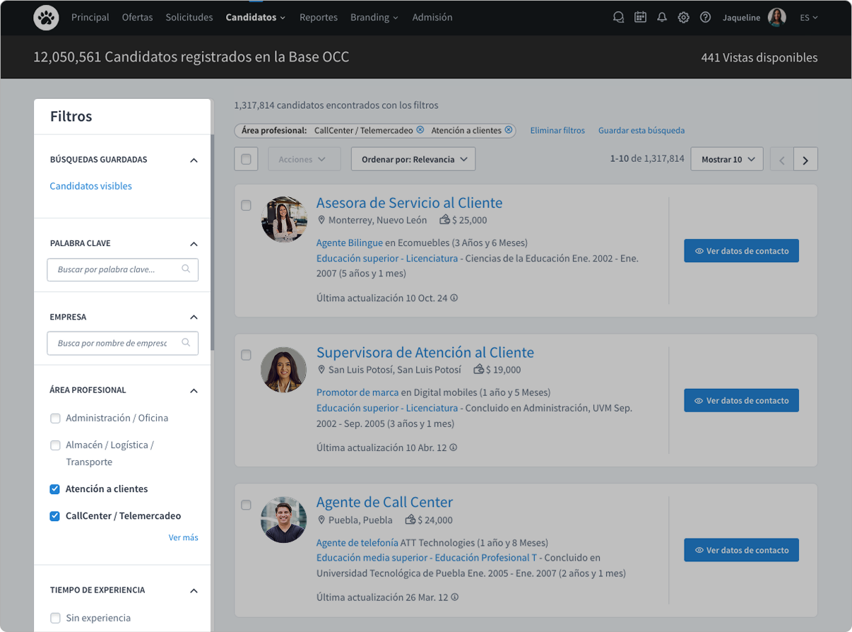Open the Candidatos menu
The height and width of the screenshot is (632, 852).
click(x=255, y=18)
